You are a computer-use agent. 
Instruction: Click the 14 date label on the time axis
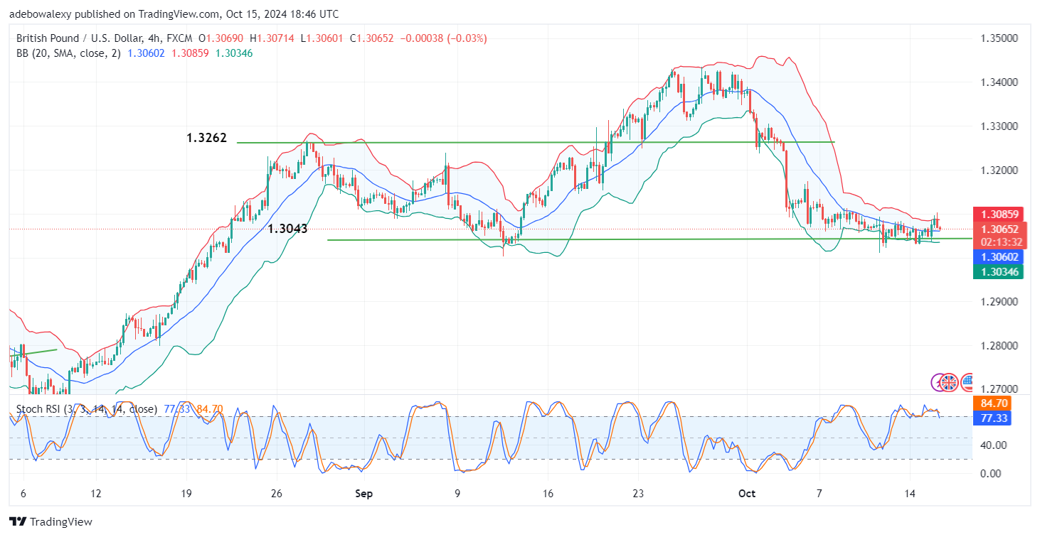[x=910, y=493]
